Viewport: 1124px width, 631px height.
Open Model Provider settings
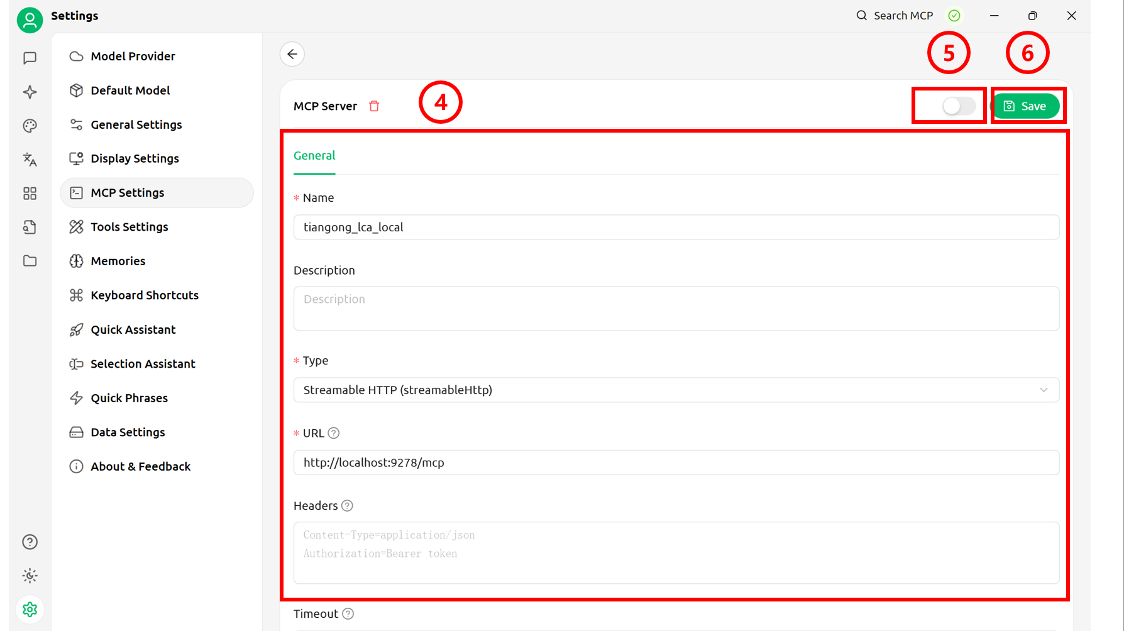coord(133,57)
